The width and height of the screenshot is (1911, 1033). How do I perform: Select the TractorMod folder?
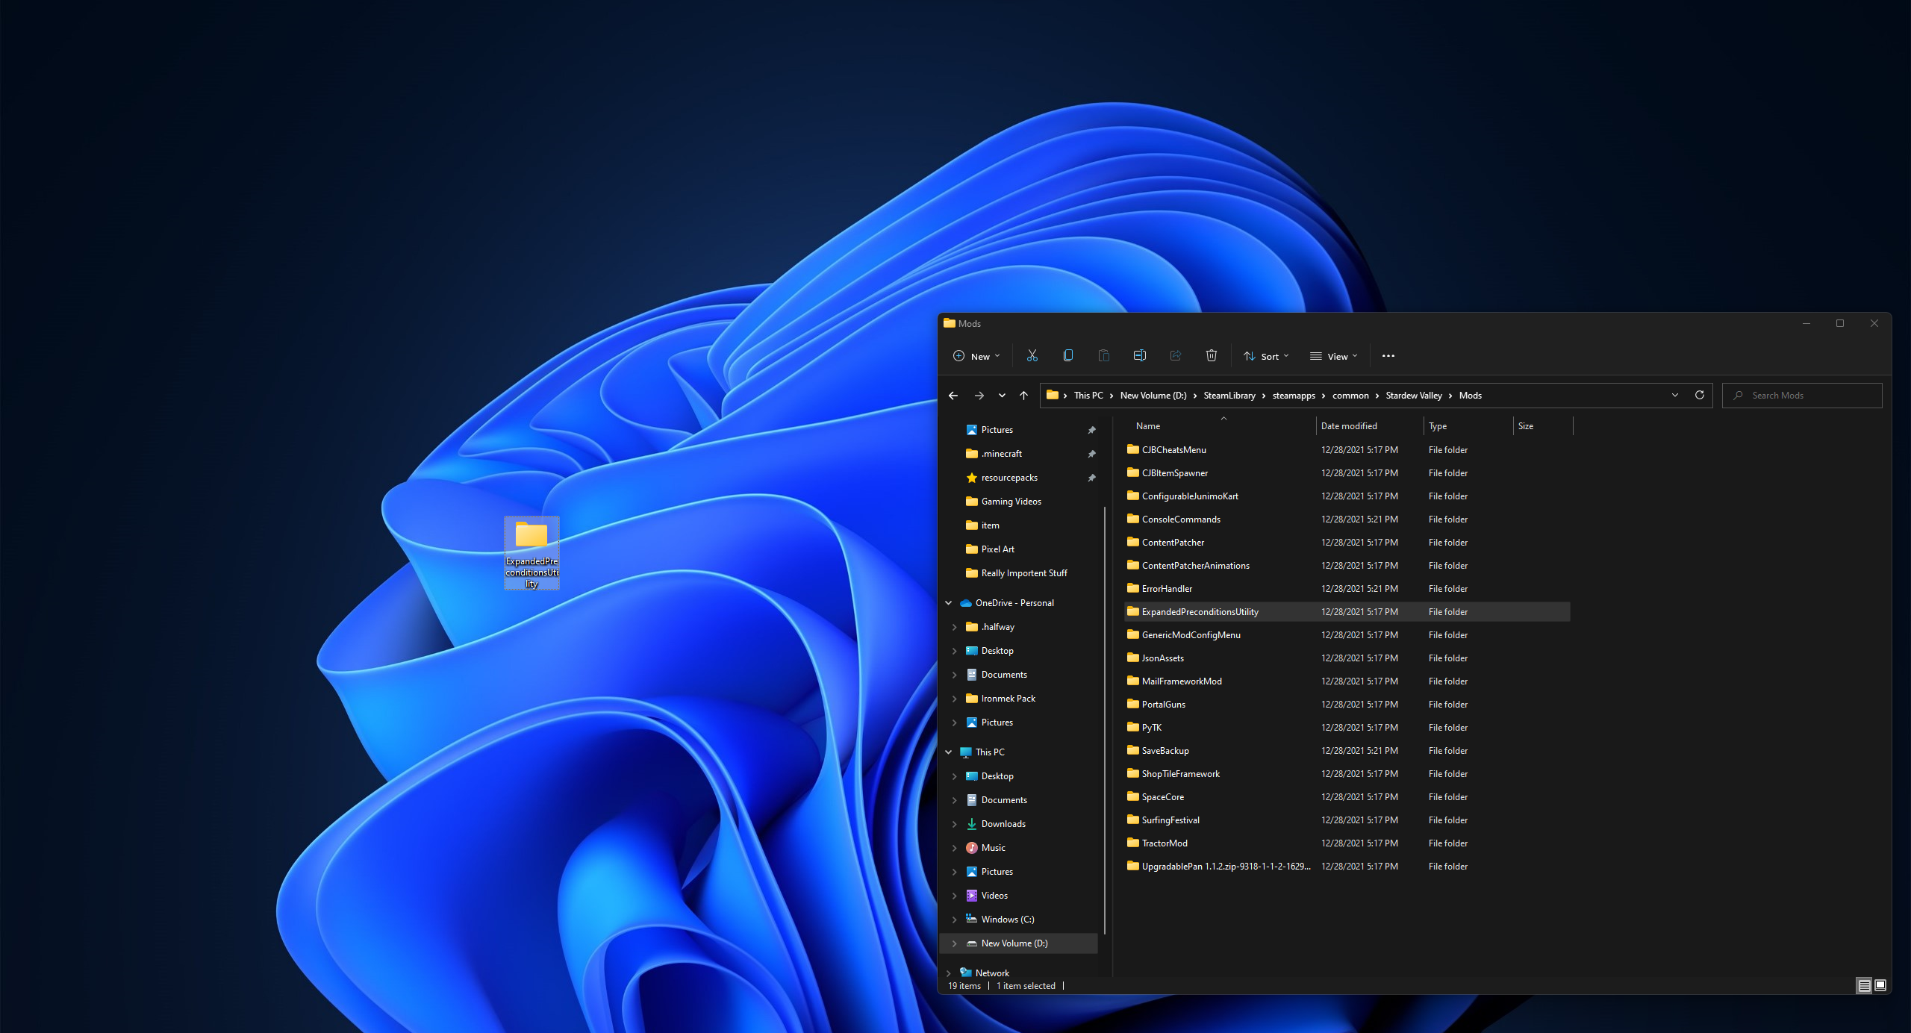(x=1164, y=843)
